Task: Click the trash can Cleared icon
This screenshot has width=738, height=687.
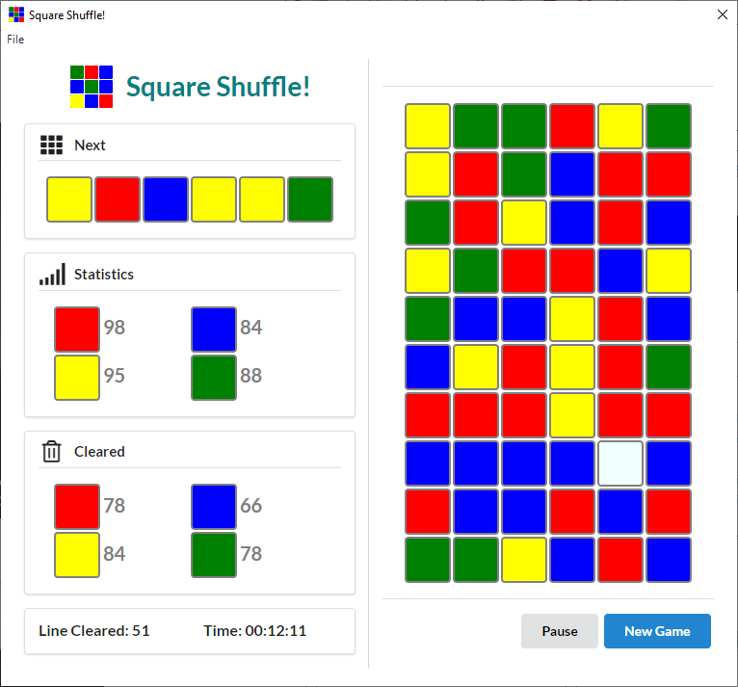Action: (x=51, y=452)
